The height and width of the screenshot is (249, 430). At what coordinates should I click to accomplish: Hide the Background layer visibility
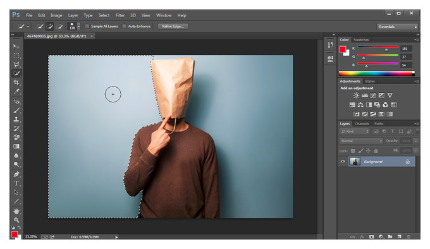click(343, 161)
